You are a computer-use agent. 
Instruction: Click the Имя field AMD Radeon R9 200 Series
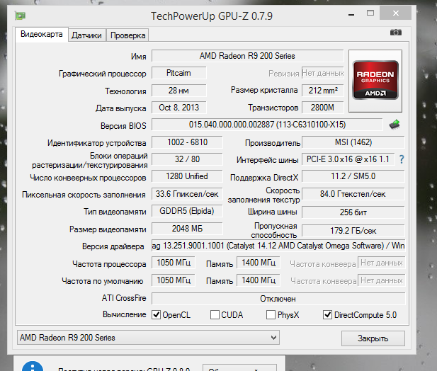click(247, 56)
